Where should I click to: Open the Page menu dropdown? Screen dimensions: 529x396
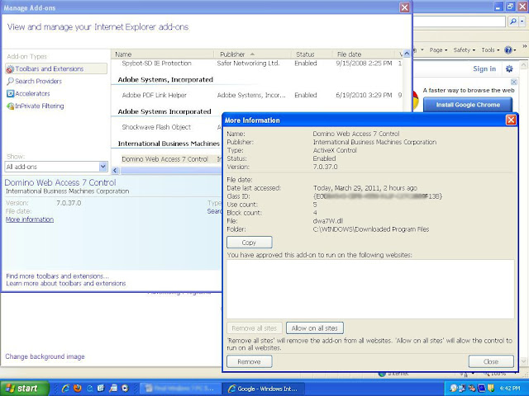pyautogui.click(x=438, y=49)
